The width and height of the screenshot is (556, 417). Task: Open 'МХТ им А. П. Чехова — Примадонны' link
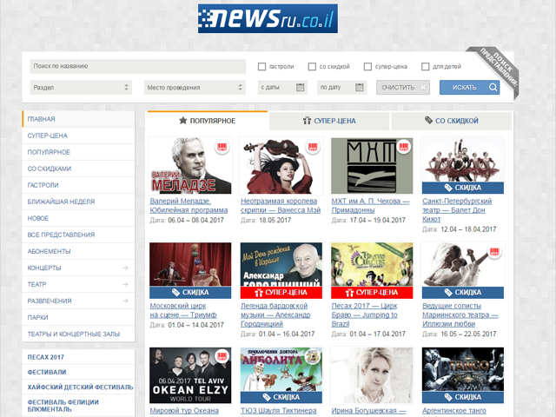tap(370, 206)
